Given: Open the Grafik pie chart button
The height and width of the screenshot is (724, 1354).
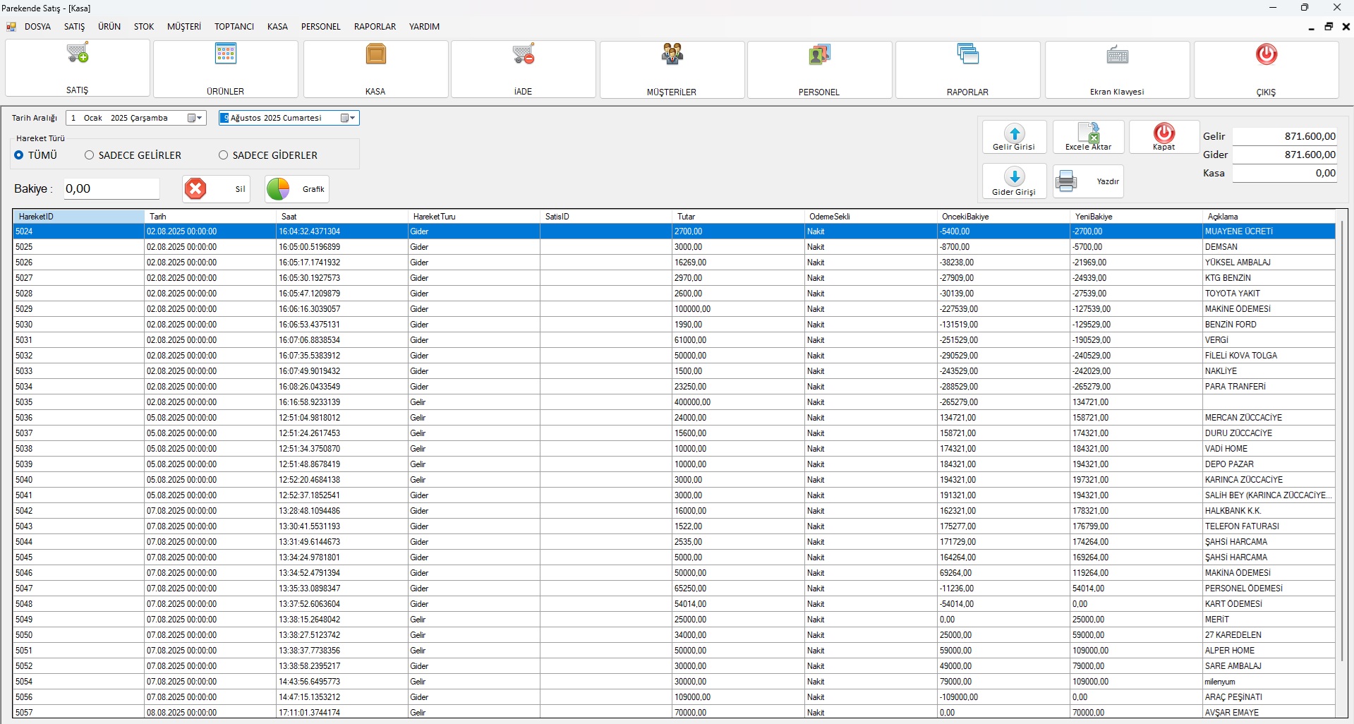Looking at the screenshot, I should 297,189.
